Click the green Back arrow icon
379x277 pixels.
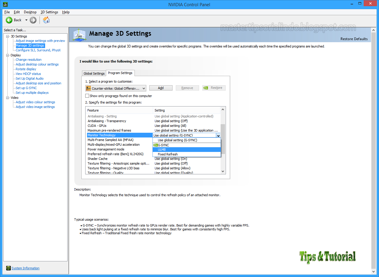click(9, 20)
